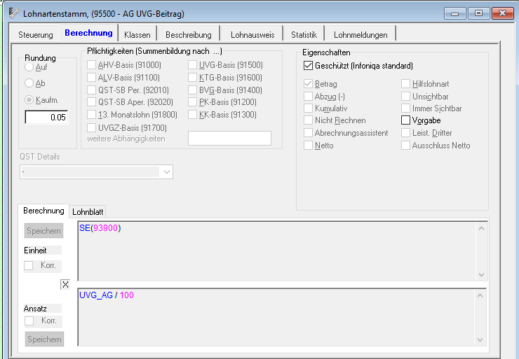
Task: Select the Ab rounding option
Action: [x=29, y=83]
